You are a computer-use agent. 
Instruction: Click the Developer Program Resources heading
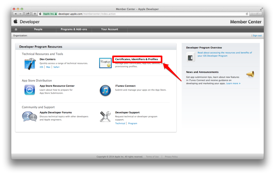41,47
